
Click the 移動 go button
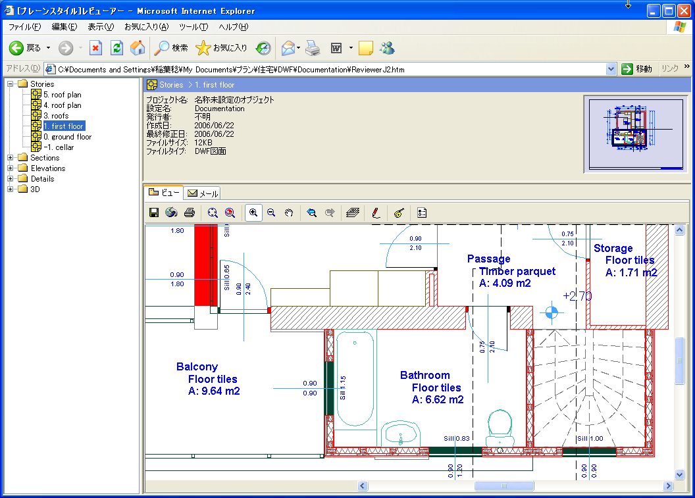pos(637,69)
